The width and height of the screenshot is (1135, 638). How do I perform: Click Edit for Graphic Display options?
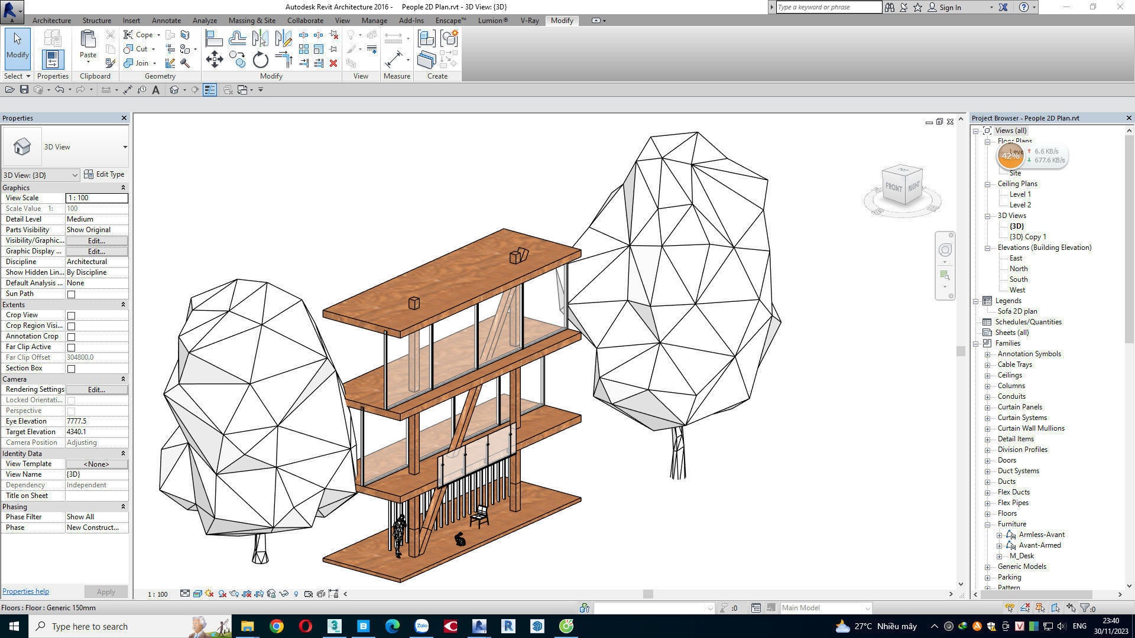coord(96,251)
